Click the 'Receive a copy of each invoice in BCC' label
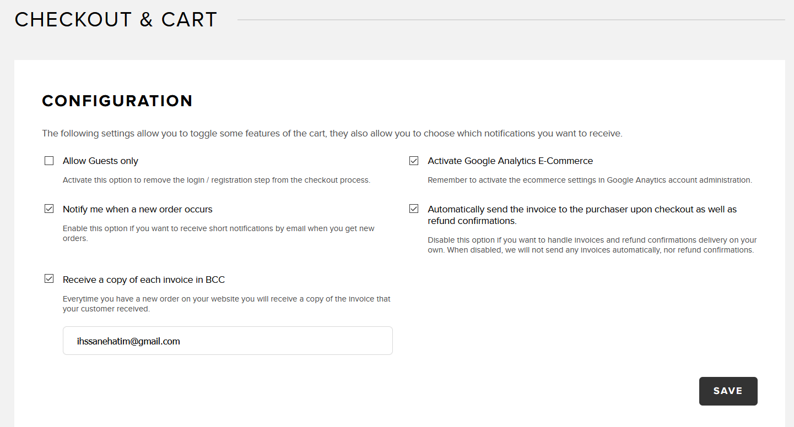The image size is (794, 427). click(x=144, y=280)
